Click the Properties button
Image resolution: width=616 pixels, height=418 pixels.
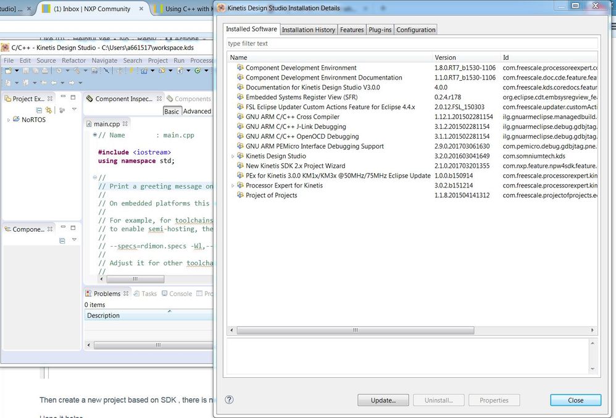click(494, 400)
